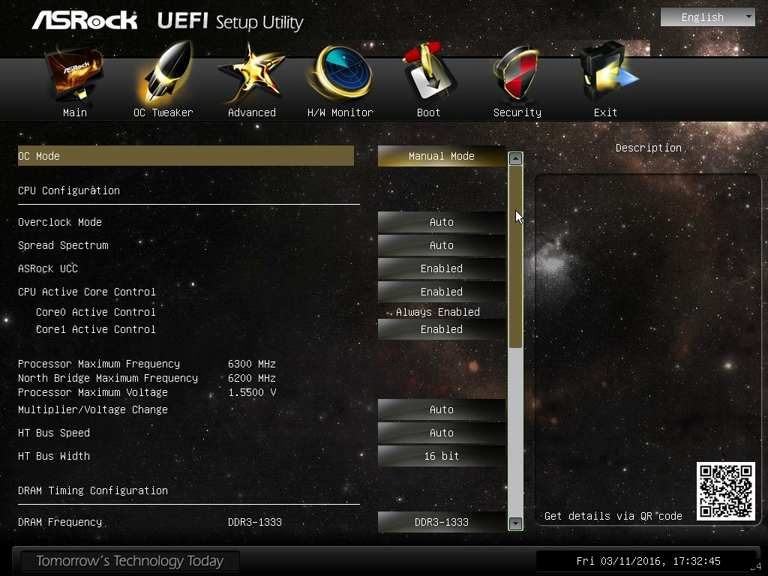
Task: Click the Exit tab label
Action: tap(605, 112)
